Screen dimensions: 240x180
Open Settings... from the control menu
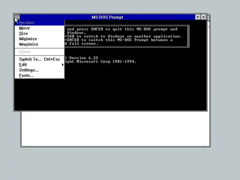(40, 70)
